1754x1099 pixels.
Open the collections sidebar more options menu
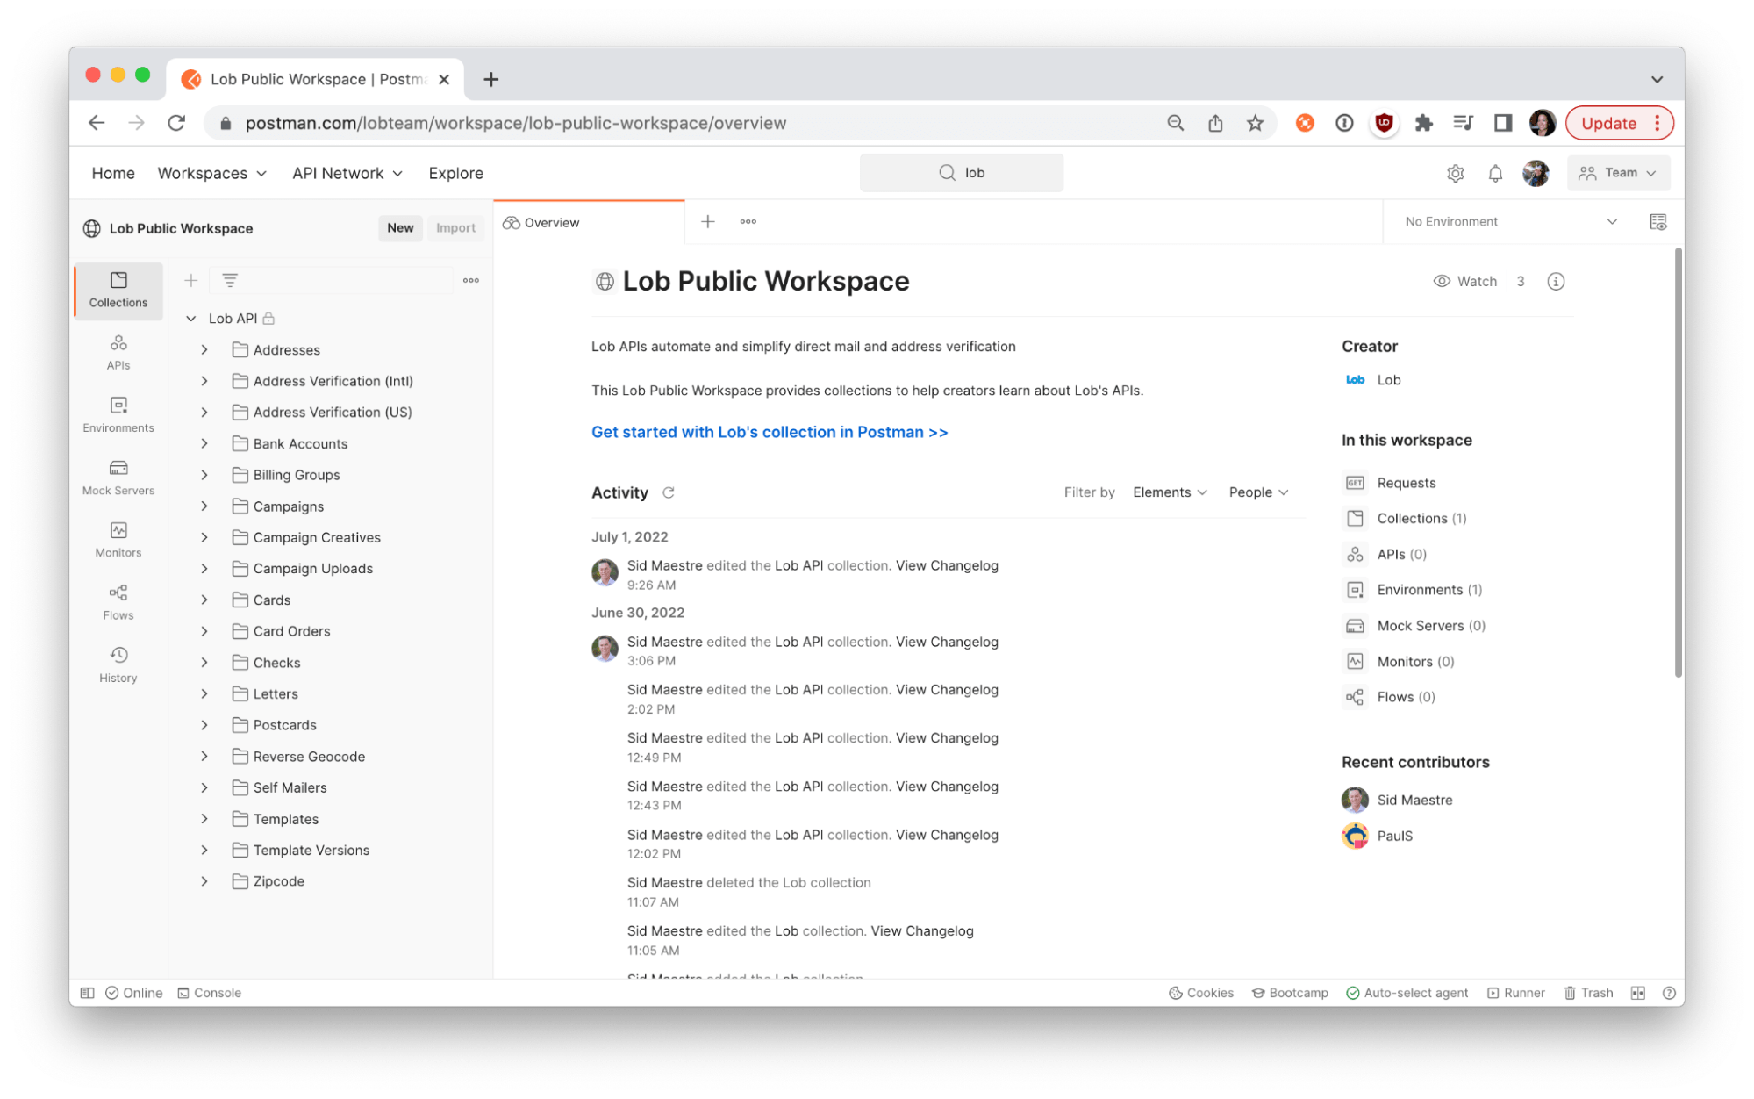[x=471, y=280]
